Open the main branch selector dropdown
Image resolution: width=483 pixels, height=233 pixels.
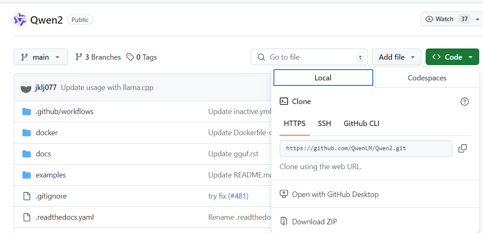point(41,57)
